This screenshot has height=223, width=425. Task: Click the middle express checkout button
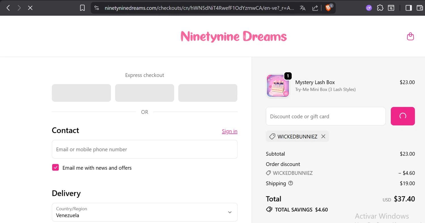coord(144,93)
